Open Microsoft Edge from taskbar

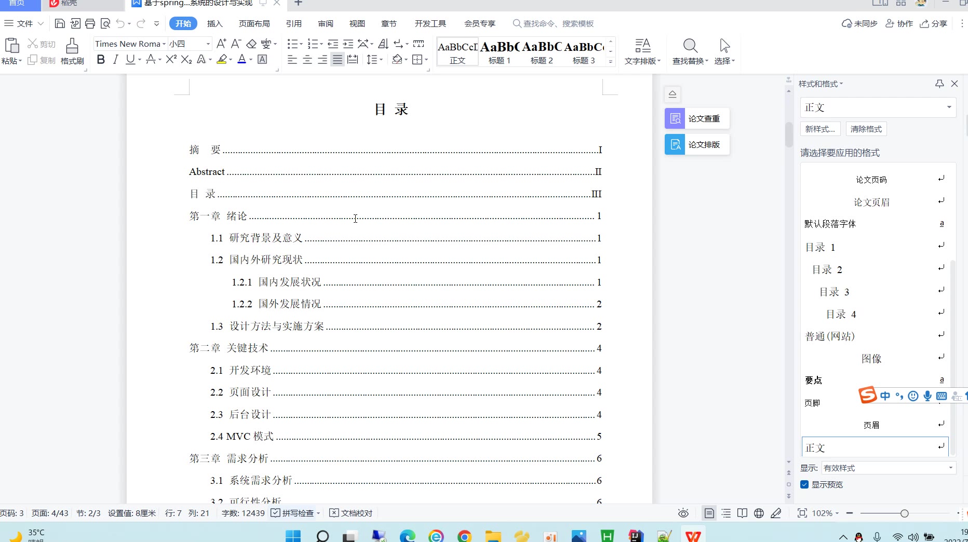[407, 536]
